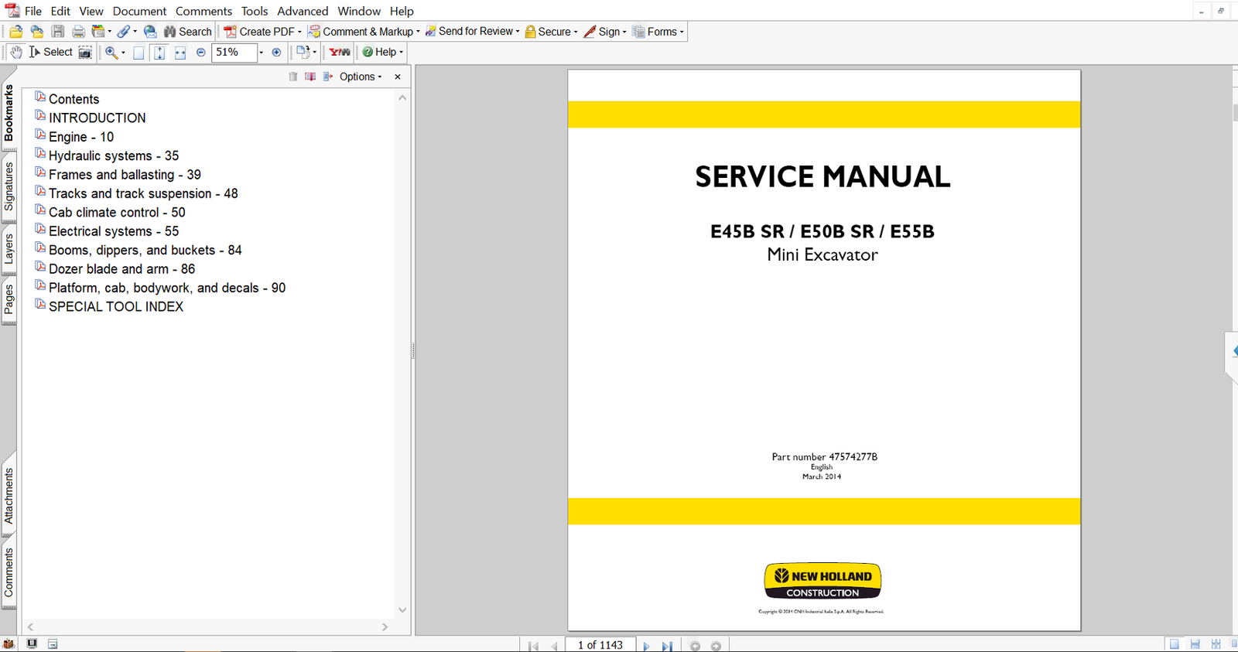Click the Save disk icon
1238x652 pixels.
point(58,32)
